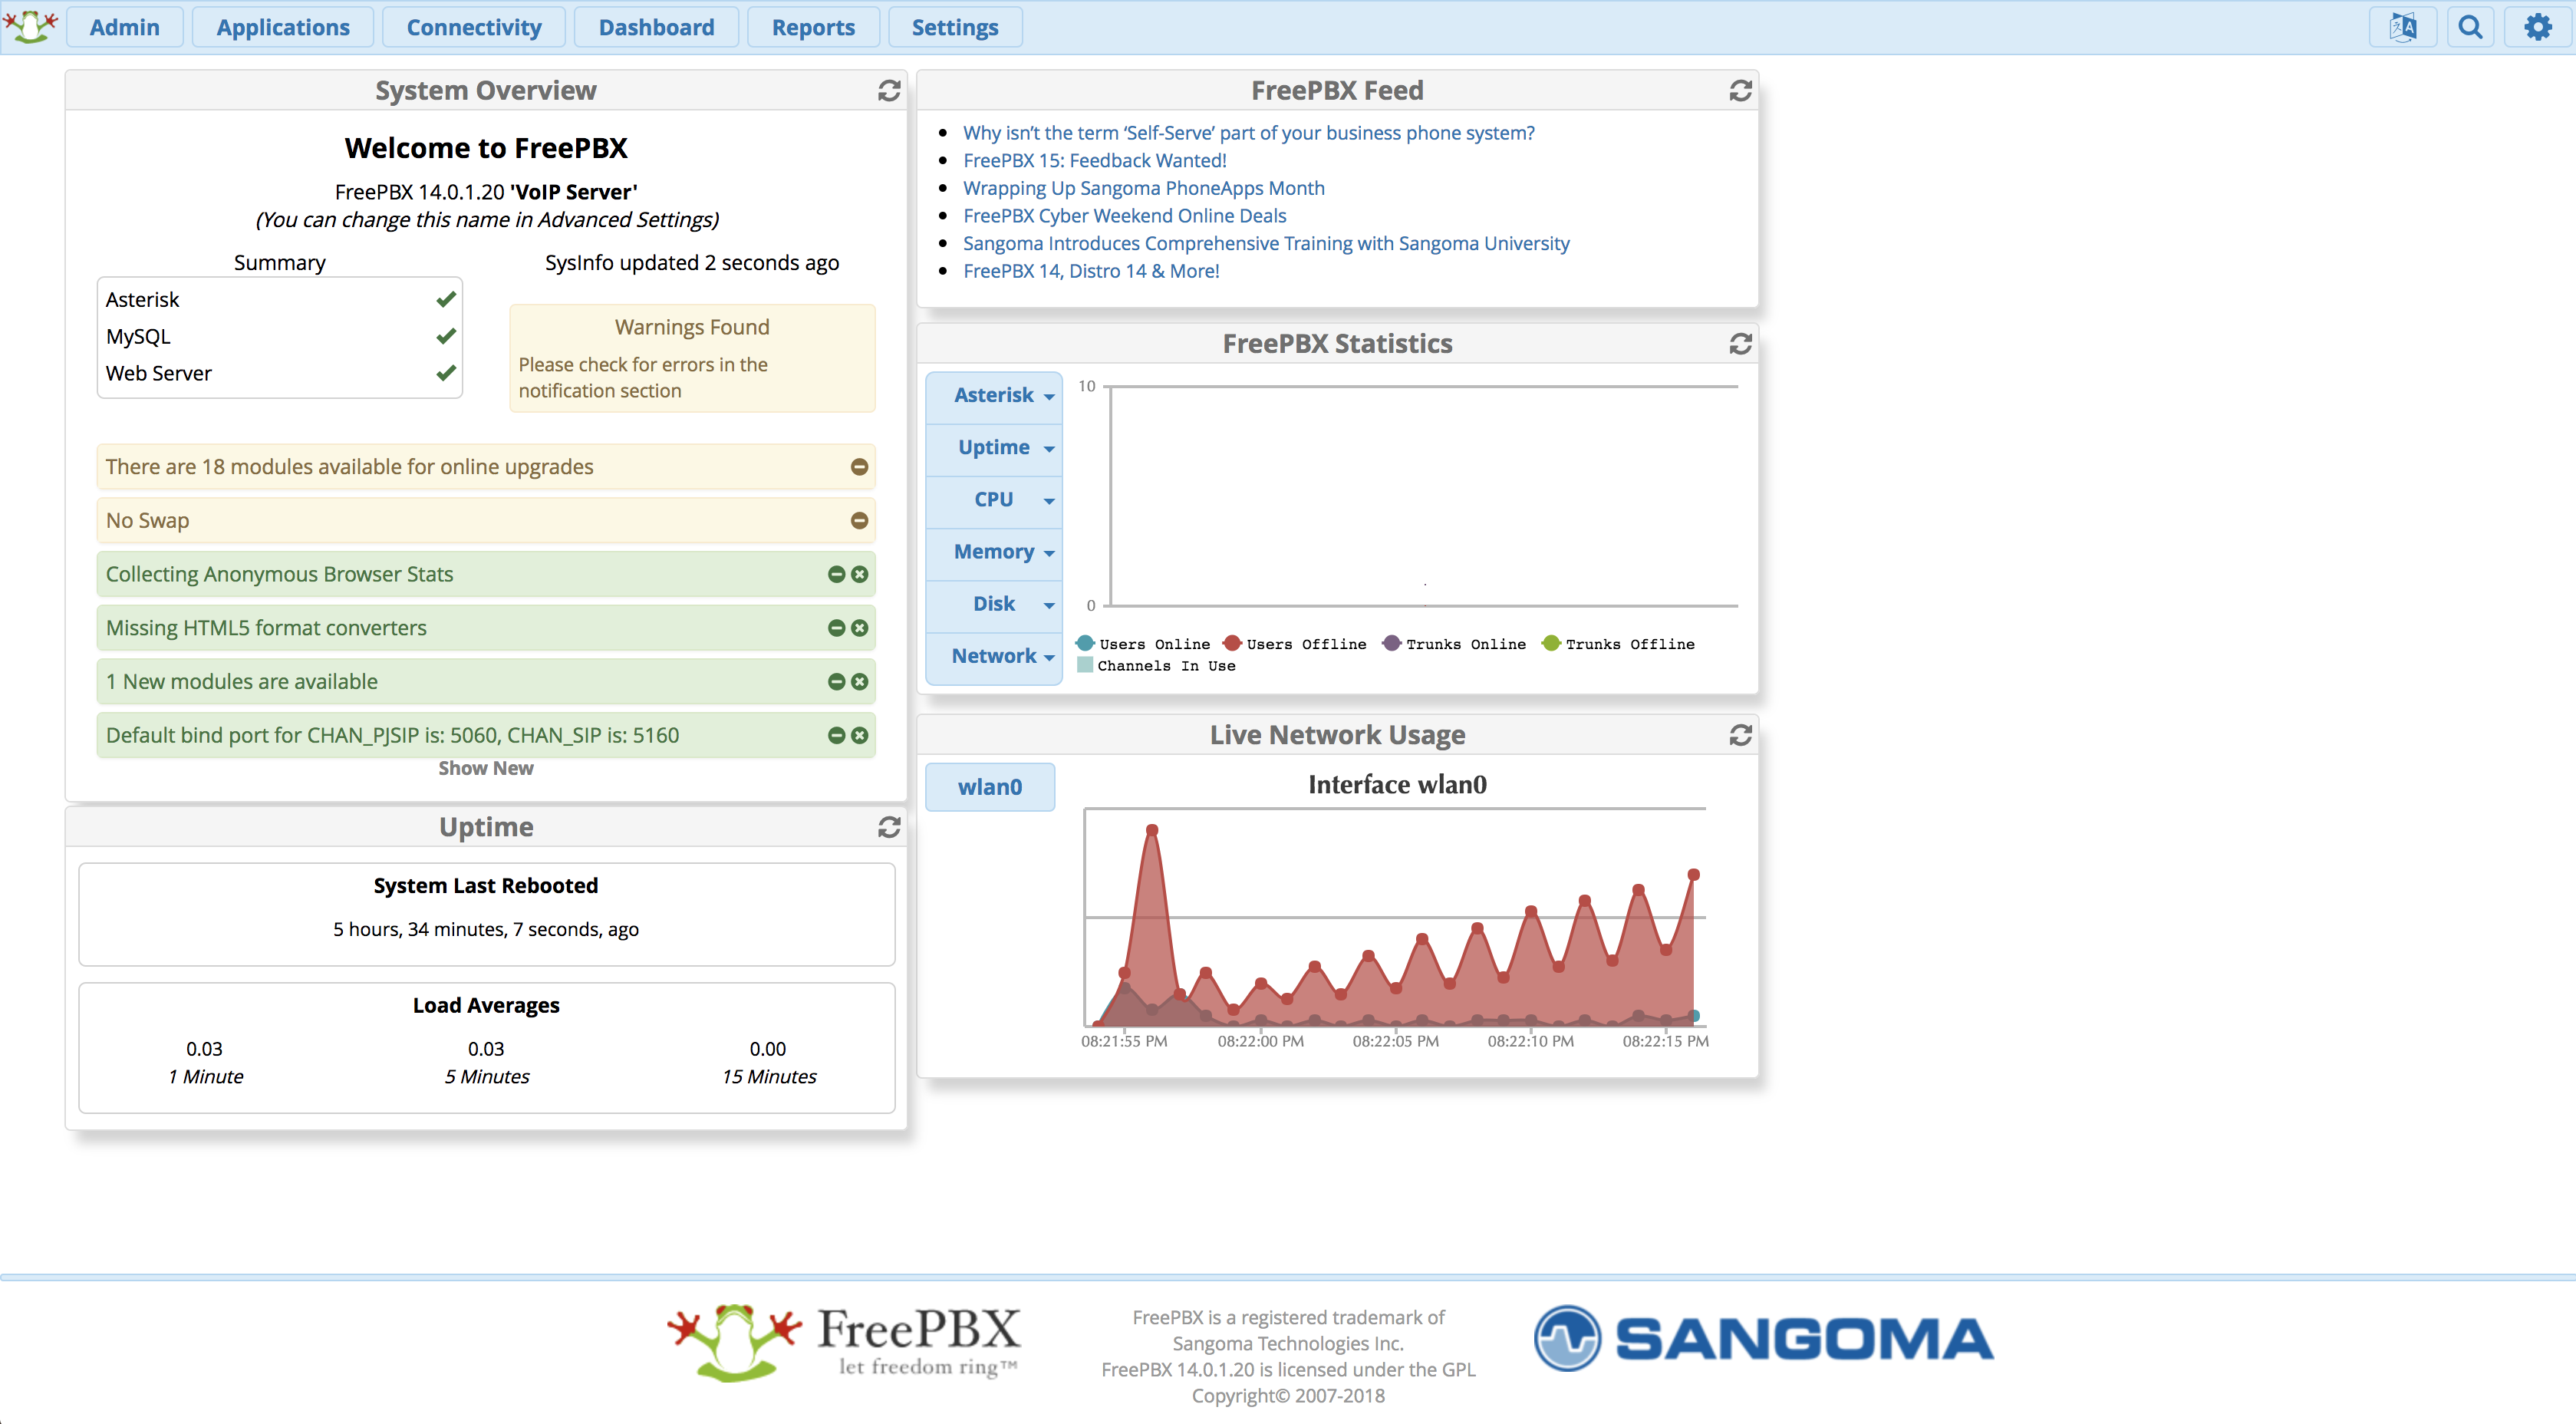Dismiss the Default bind port notice
Image resolution: width=2576 pixels, height=1424 pixels.
point(859,735)
